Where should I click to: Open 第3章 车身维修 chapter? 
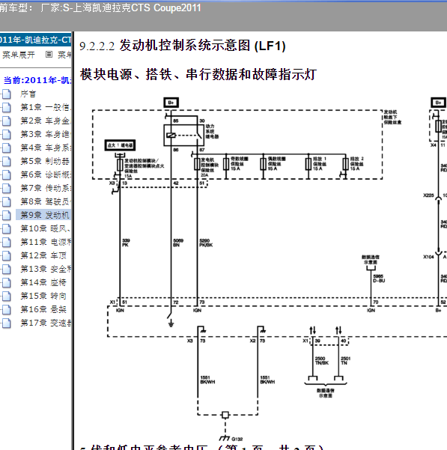point(46,134)
